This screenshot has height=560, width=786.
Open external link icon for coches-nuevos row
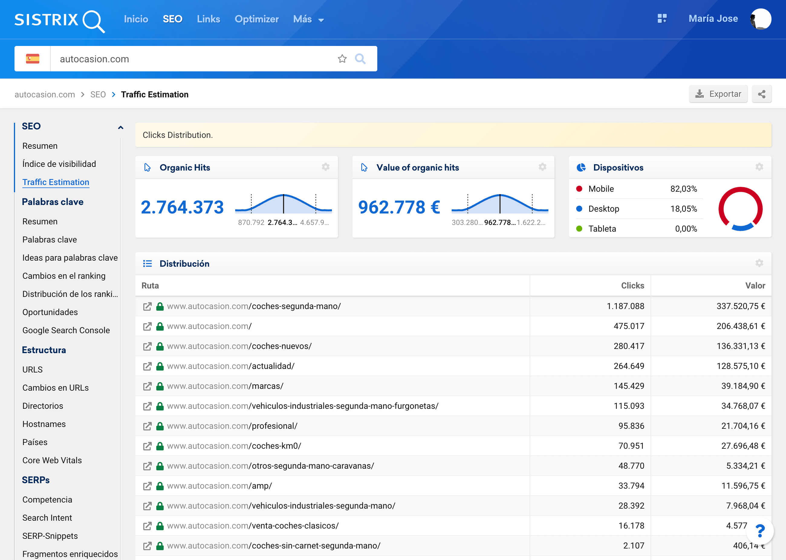click(x=147, y=346)
